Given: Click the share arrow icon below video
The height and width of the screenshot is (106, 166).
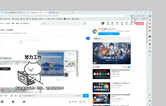Looking at the screenshot, I should (24, 102).
